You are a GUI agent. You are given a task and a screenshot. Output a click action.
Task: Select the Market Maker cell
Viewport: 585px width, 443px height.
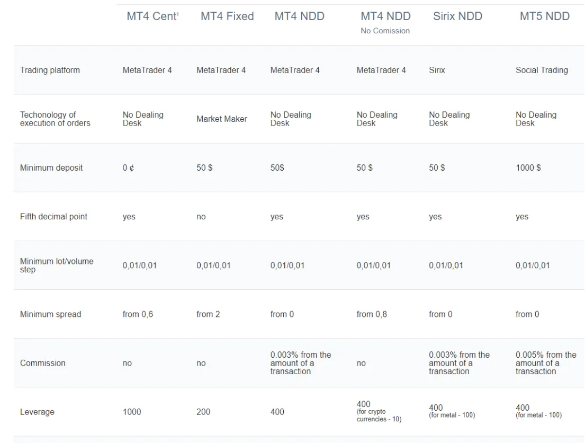[x=222, y=119]
